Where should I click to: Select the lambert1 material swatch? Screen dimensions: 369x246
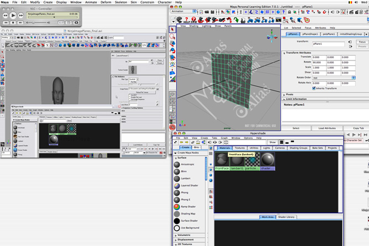(x=237, y=161)
